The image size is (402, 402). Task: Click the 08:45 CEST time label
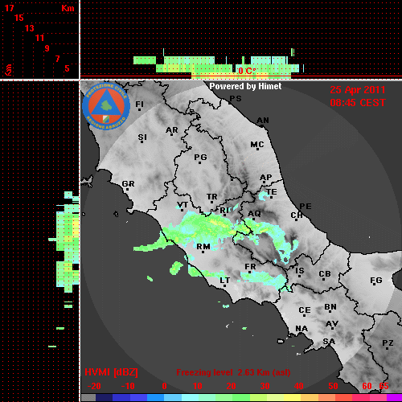point(358,103)
